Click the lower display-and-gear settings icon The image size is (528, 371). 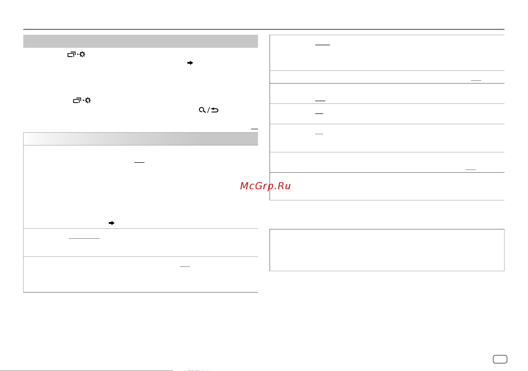coord(82,100)
